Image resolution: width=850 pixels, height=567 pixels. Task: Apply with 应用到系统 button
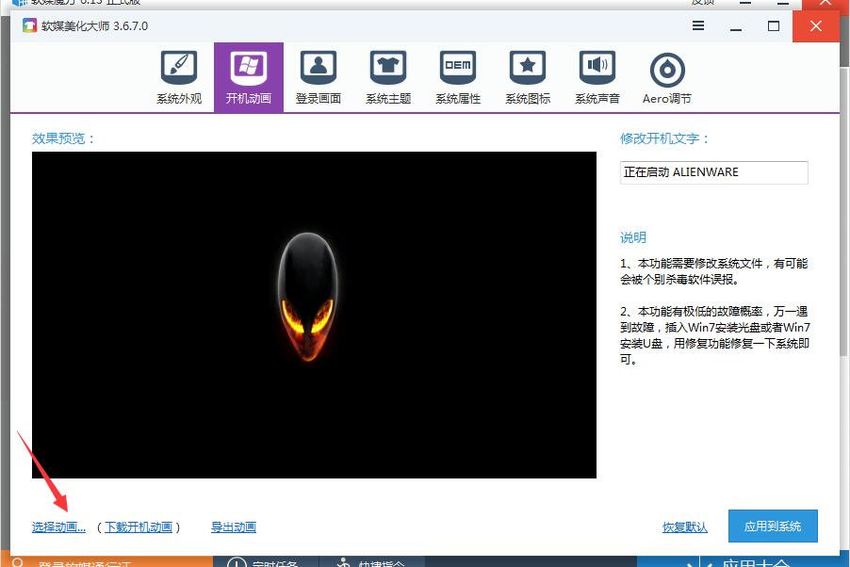tap(773, 526)
